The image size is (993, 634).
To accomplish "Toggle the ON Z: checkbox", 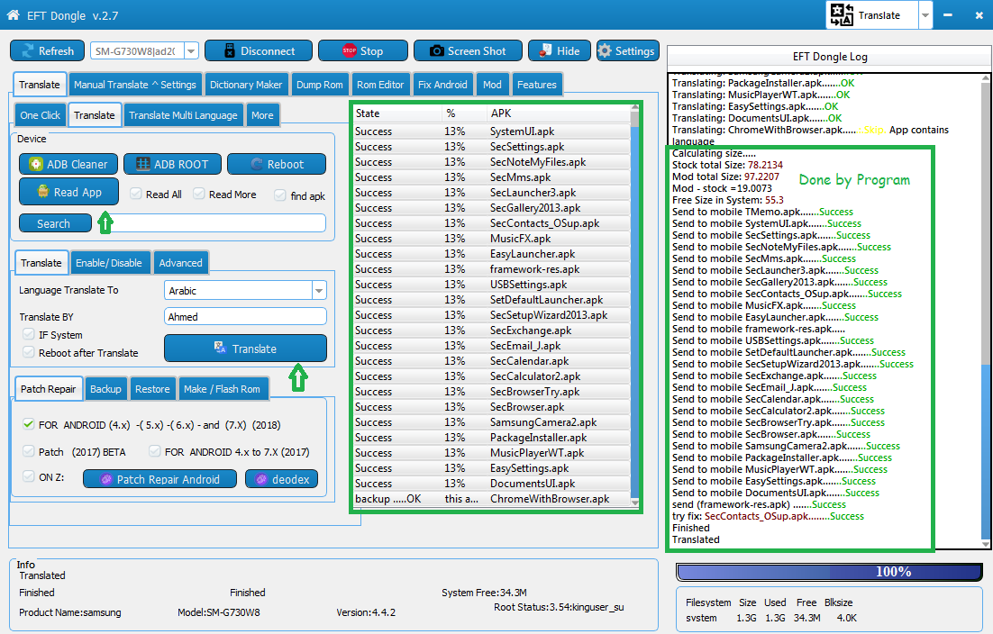I will pyautogui.click(x=29, y=475).
